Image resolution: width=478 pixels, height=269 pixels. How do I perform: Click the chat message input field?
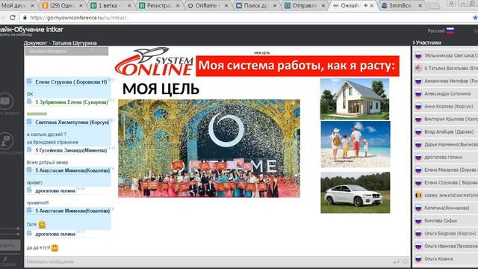(x=208, y=262)
